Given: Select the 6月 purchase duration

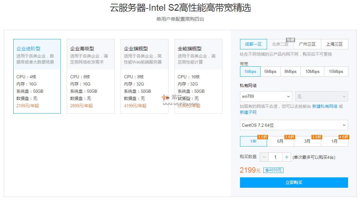Looking at the screenshot, I should click(x=280, y=142).
